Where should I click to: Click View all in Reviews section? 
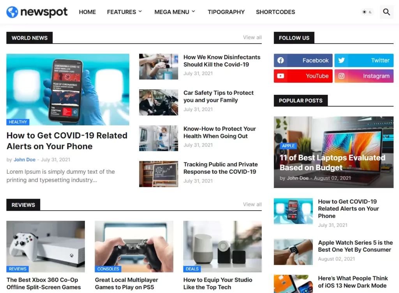(x=252, y=204)
